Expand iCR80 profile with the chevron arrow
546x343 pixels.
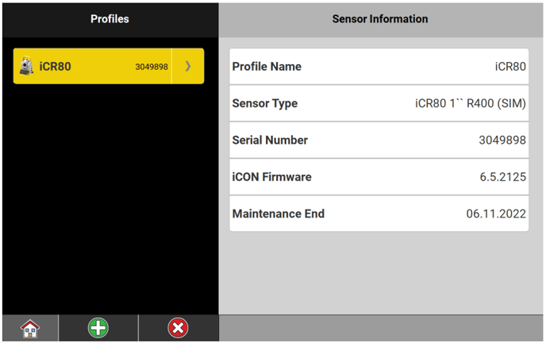pyautogui.click(x=188, y=66)
